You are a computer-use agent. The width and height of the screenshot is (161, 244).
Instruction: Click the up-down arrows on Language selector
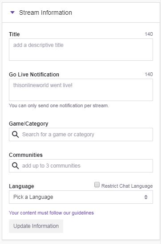coord(146,197)
